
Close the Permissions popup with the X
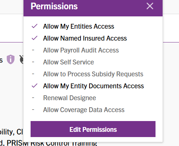click(150, 6)
